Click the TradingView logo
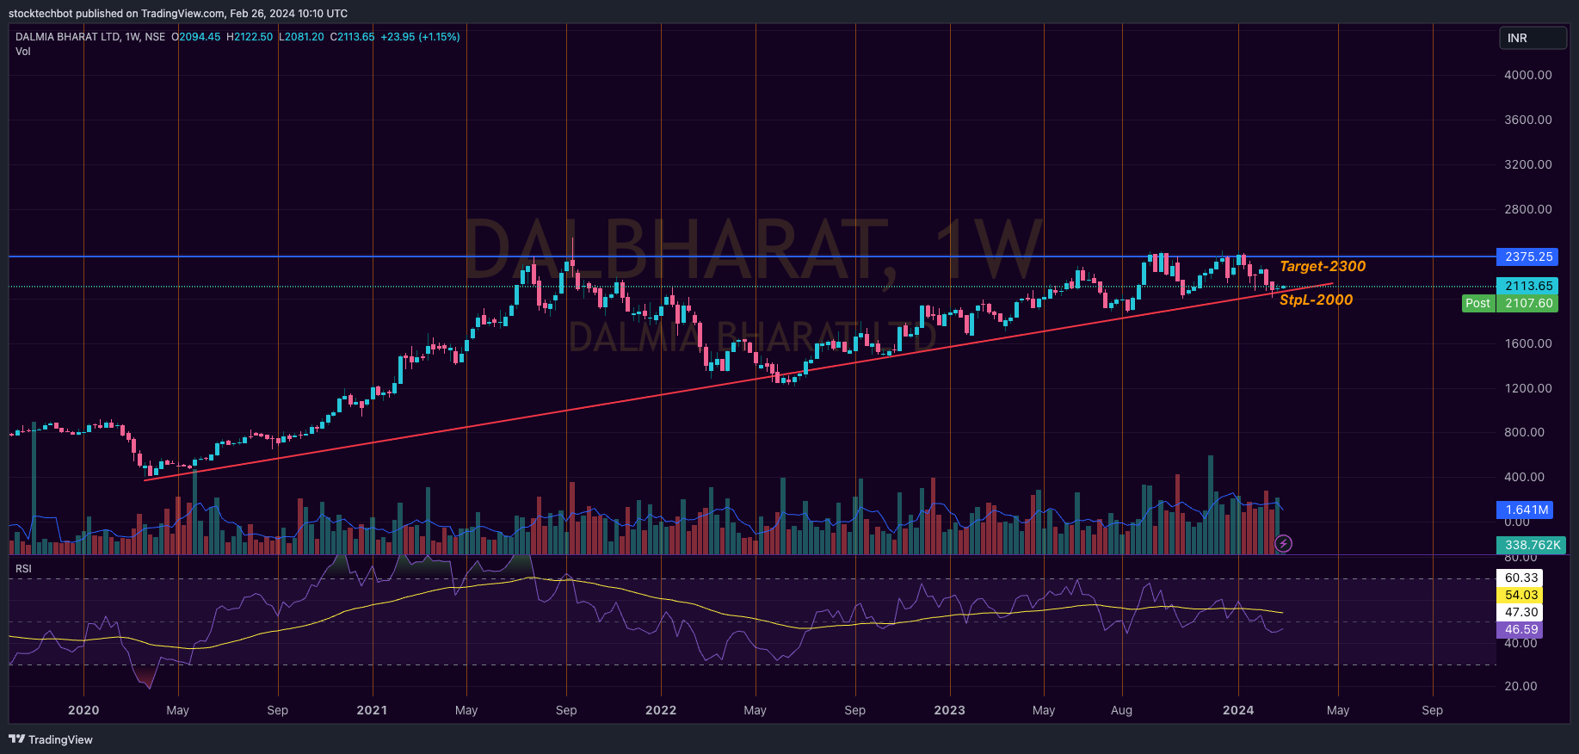Screen dimensions: 1579x754 pyautogui.click(x=51, y=739)
